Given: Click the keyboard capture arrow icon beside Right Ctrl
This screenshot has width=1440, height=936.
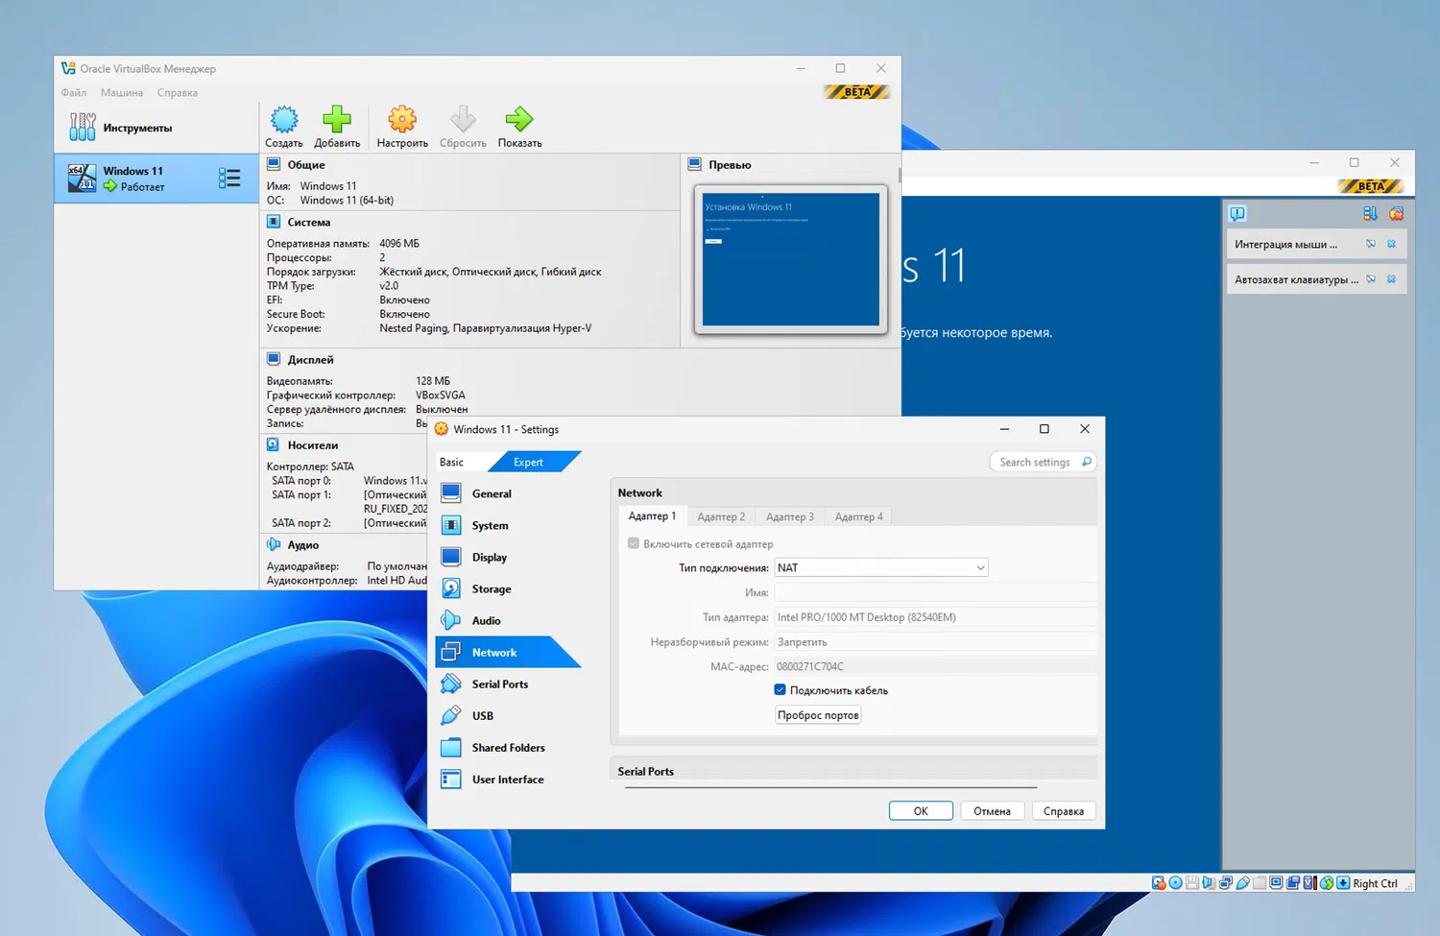Looking at the screenshot, I should 1343,883.
